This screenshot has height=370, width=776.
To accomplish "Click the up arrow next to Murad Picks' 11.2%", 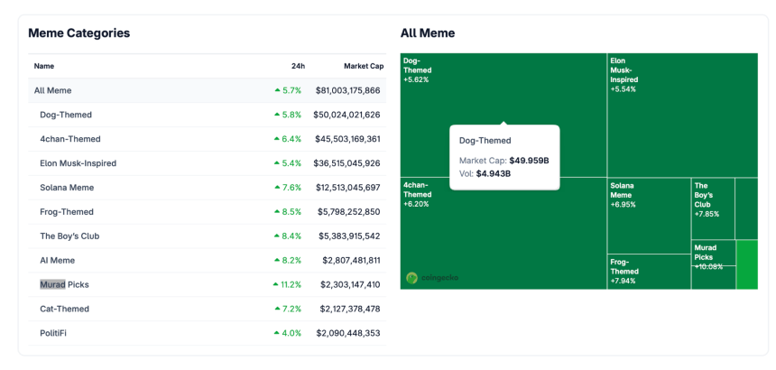I will click(x=275, y=285).
